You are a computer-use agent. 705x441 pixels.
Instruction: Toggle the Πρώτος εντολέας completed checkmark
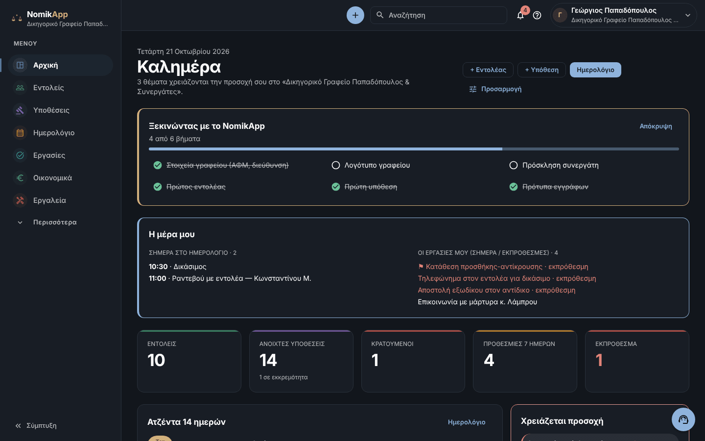pyautogui.click(x=158, y=187)
